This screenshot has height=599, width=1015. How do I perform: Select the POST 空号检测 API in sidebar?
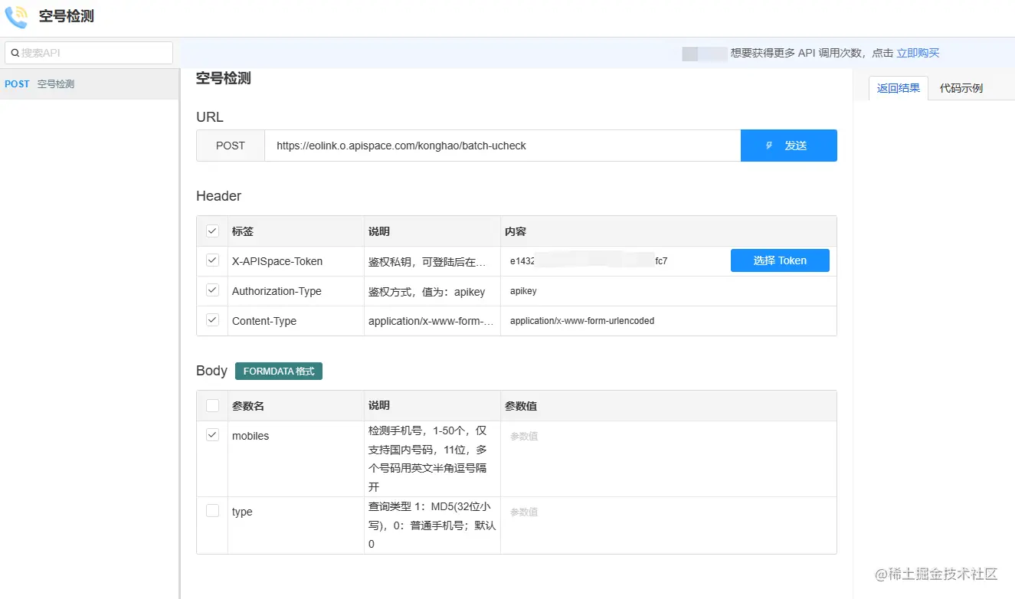pos(90,83)
